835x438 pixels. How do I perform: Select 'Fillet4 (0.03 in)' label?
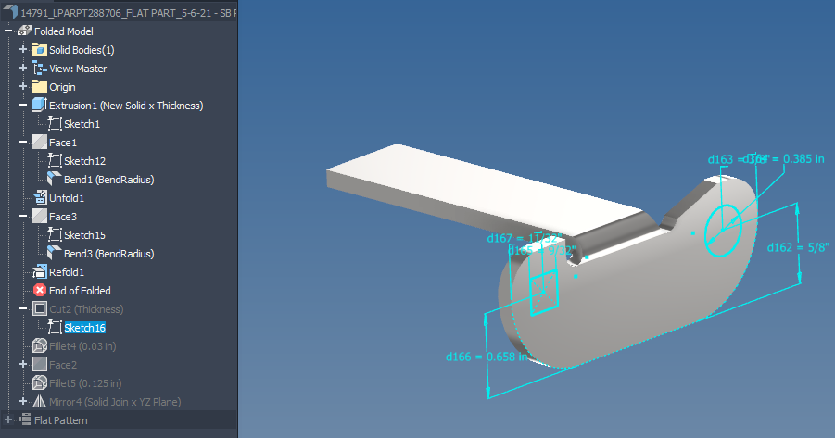point(82,346)
